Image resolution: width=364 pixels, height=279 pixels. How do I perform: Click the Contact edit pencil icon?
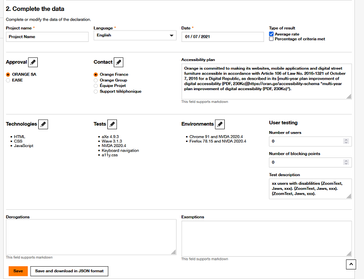tap(118, 62)
